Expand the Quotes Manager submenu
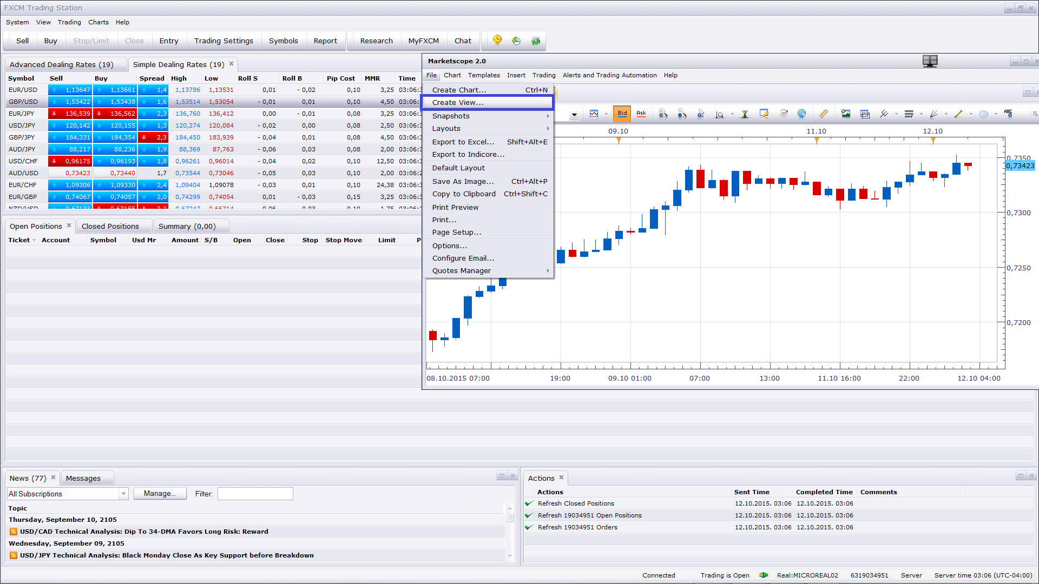Screen dimensions: 1039x584 coord(489,271)
